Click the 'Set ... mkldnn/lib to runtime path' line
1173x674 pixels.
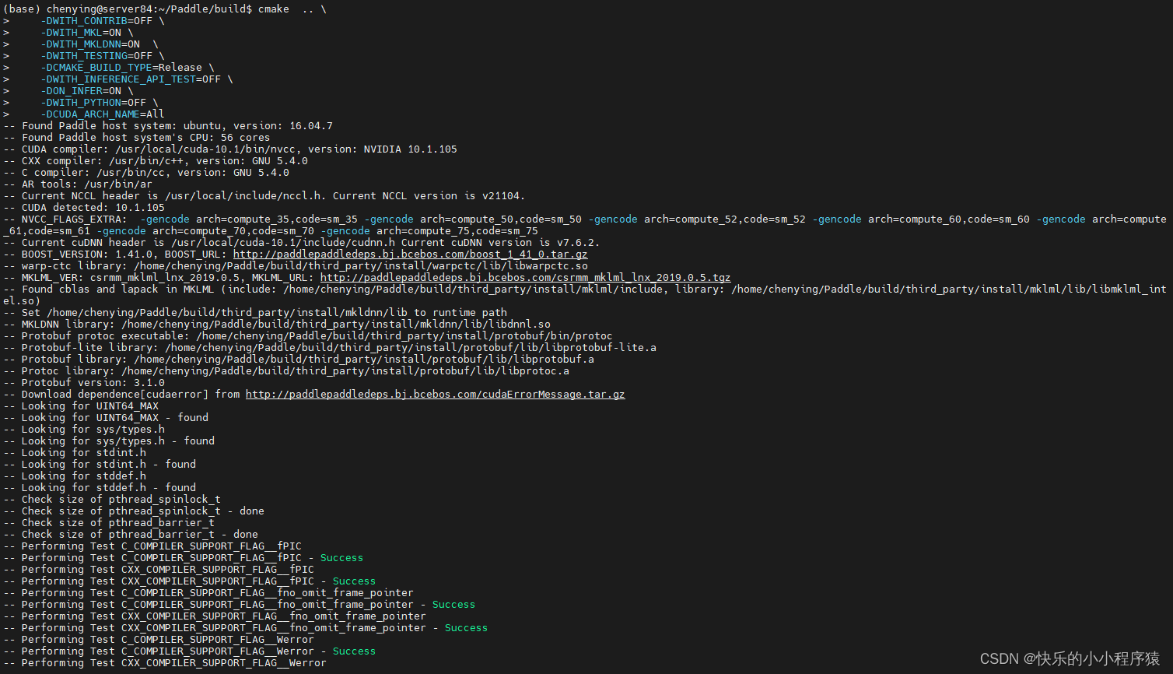[x=255, y=313]
